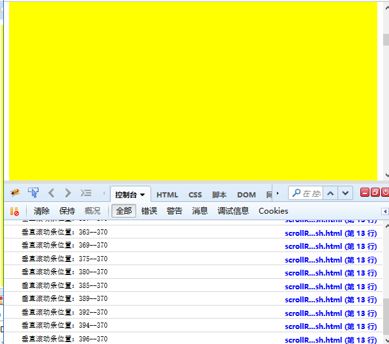This screenshot has height=344, width=389.
Task: Activate the element inspector arrow icon
Action: click(x=33, y=193)
